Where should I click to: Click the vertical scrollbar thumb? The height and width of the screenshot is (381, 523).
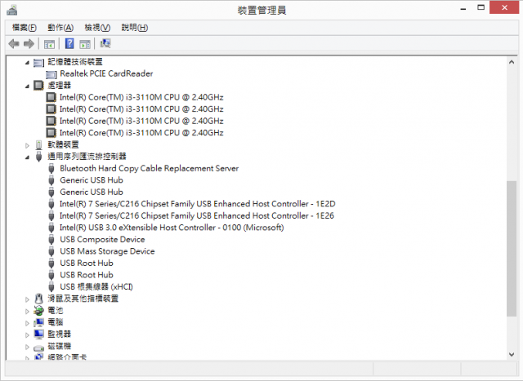point(512,249)
